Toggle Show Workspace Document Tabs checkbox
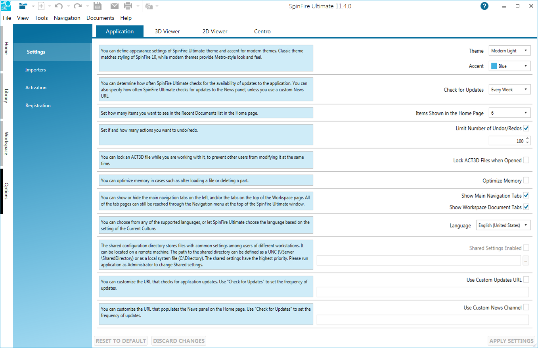The image size is (538, 348). pos(526,207)
